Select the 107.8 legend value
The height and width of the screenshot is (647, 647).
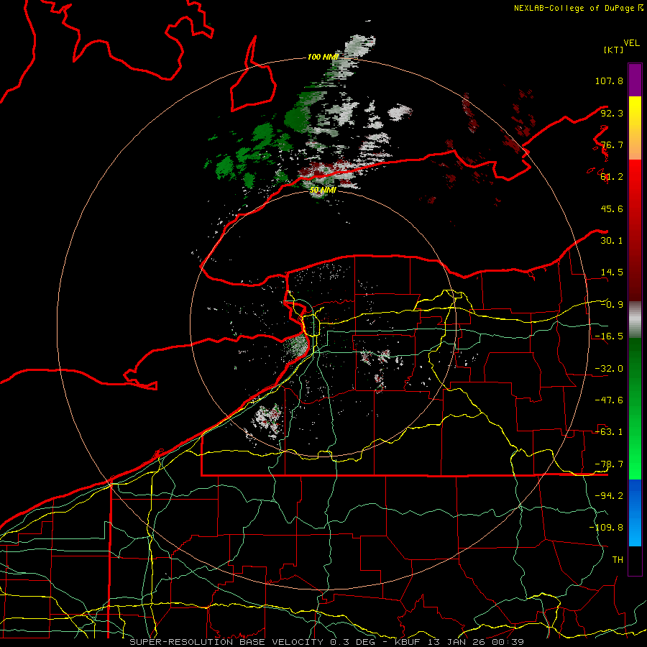point(609,81)
